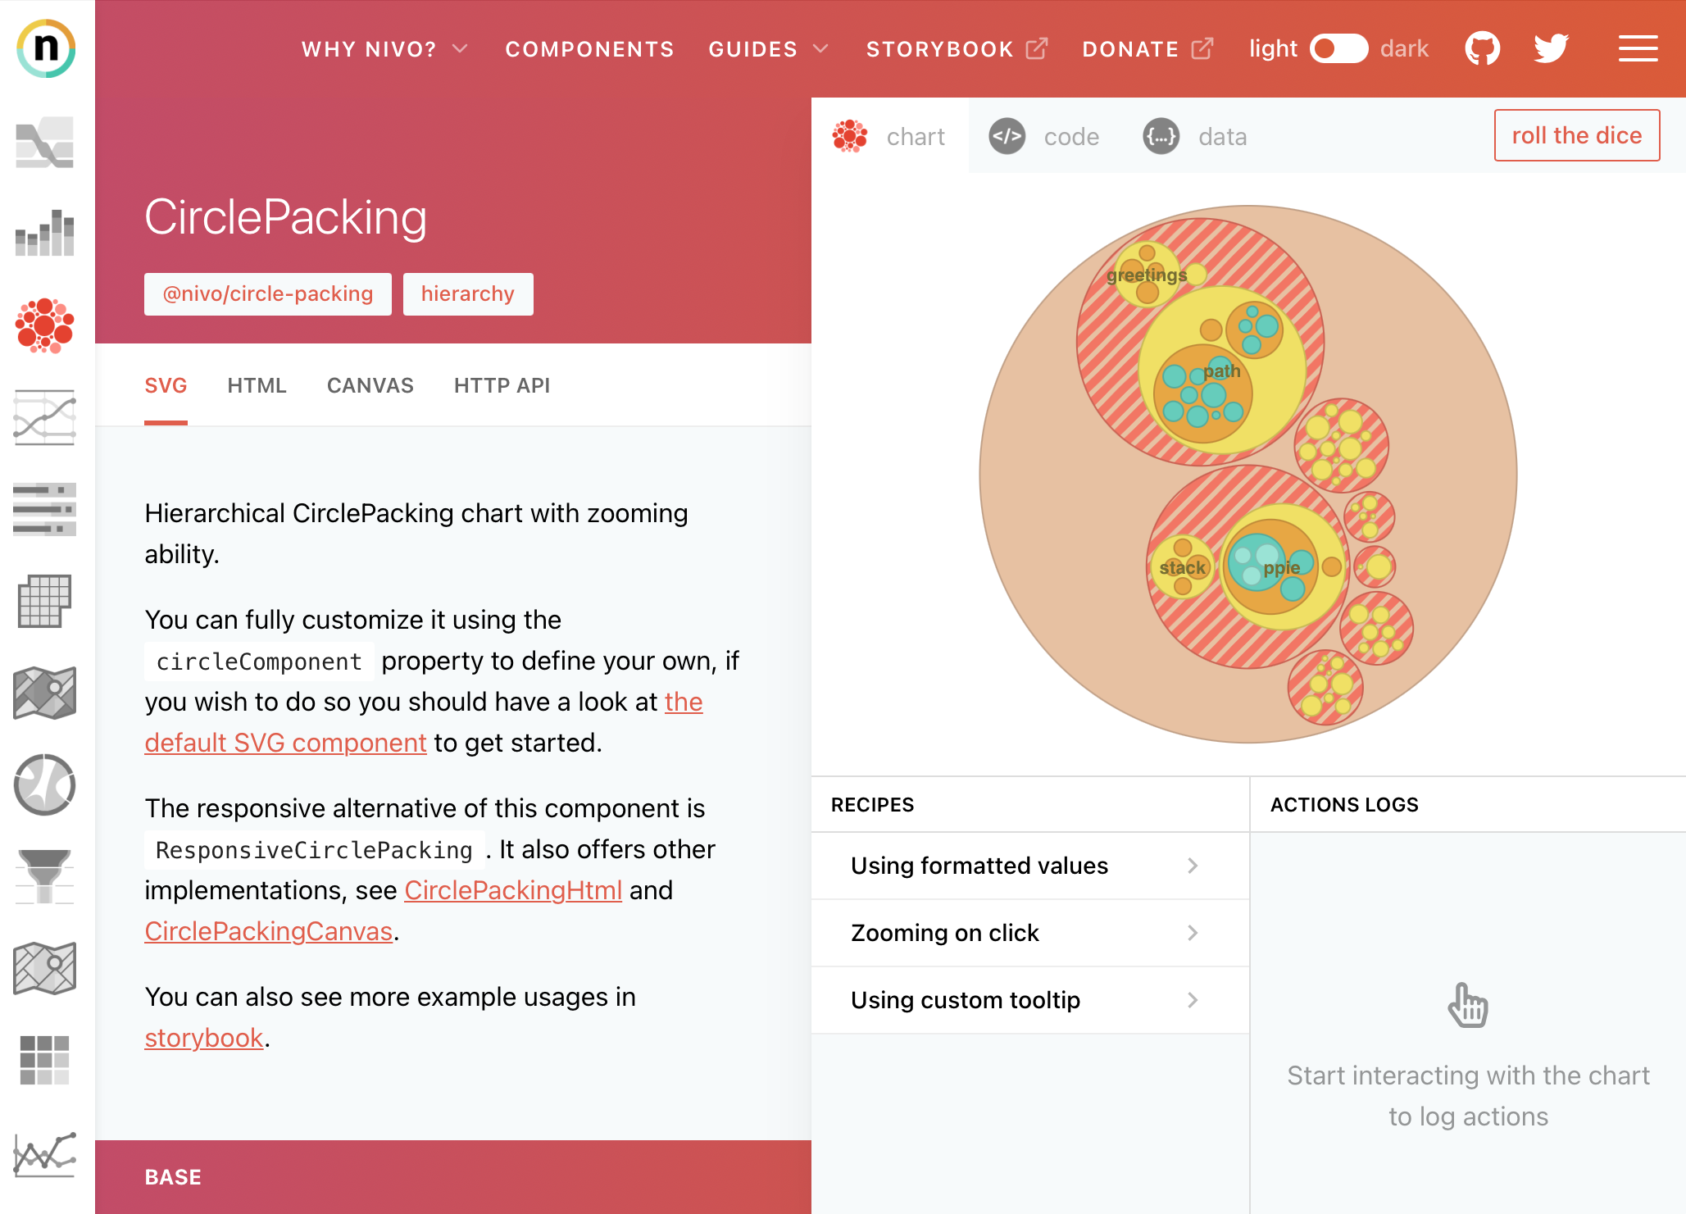
Task: Open the Calendar chart sidebar icon
Action: click(x=45, y=601)
